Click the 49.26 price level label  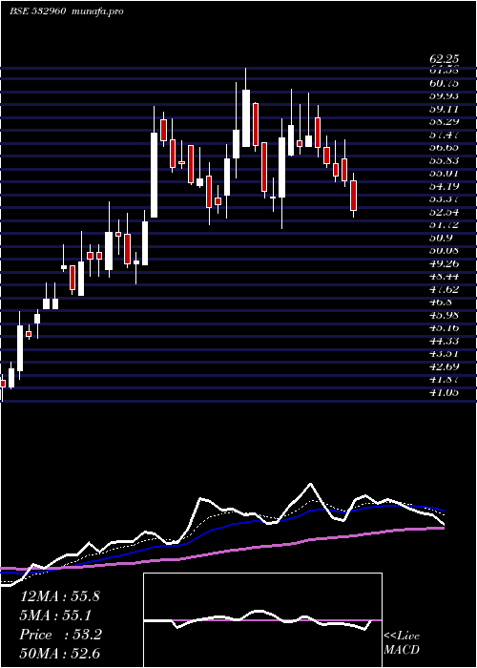pyautogui.click(x=444, y=263)
